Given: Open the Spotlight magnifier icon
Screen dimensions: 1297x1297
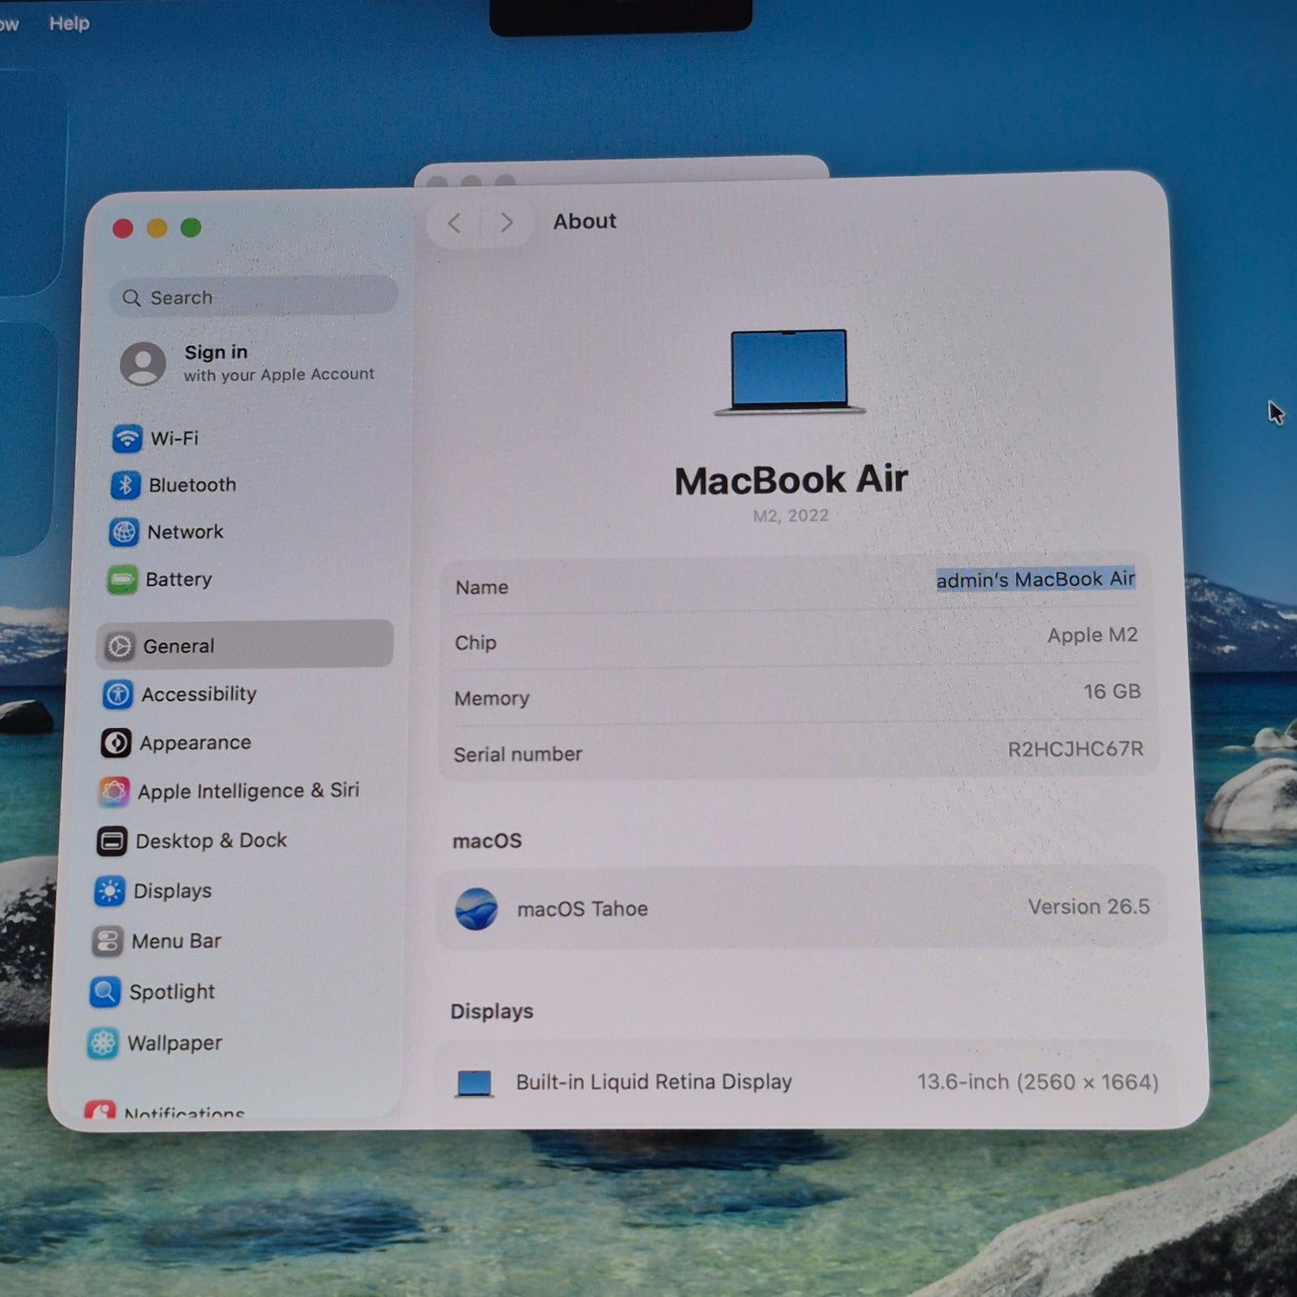Looking at the screenshot, I should tap(105, 992).
